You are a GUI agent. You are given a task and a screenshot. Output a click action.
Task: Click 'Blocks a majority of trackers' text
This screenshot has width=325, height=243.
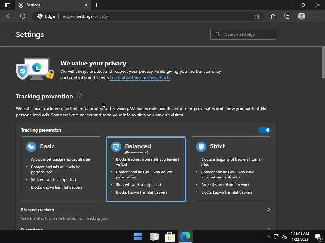point(231,162)
